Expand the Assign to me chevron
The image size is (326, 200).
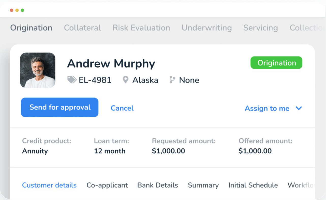(x=299, y=108)
